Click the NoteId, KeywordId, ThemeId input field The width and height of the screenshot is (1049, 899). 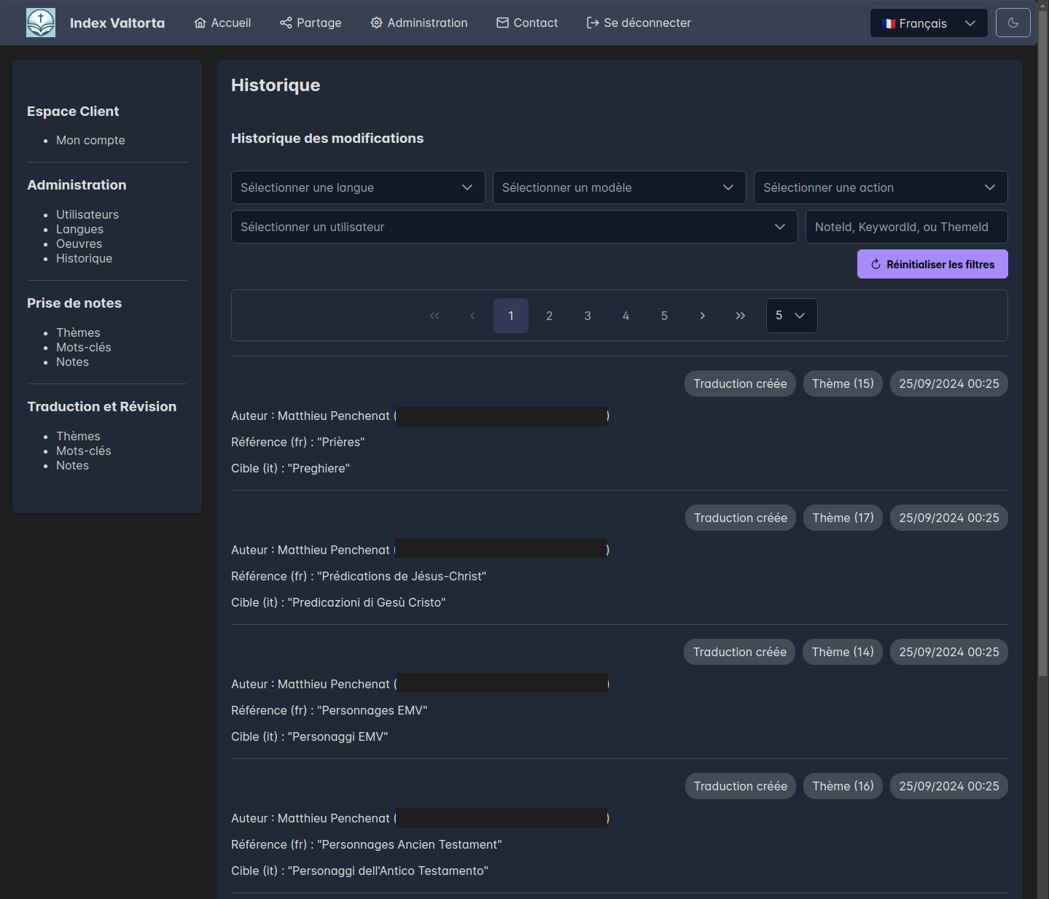click(905, 227)
